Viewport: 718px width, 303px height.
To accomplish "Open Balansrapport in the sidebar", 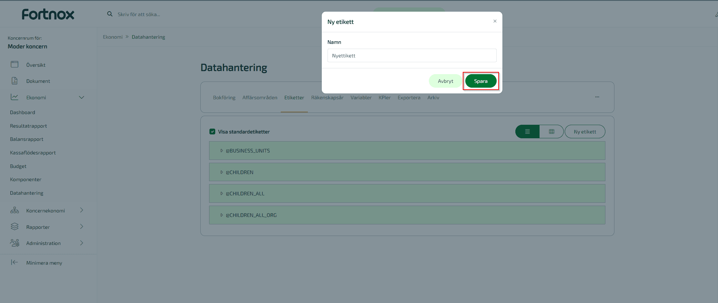I will click(26, 139).
